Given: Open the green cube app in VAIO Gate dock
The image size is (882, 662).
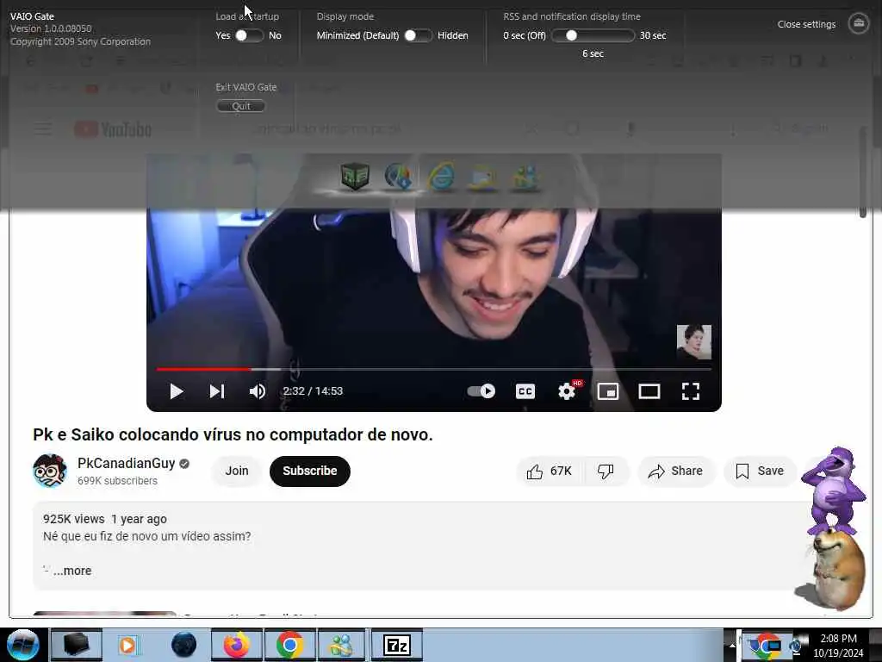Looking at the screenshot, I should (x=355, y=176).
